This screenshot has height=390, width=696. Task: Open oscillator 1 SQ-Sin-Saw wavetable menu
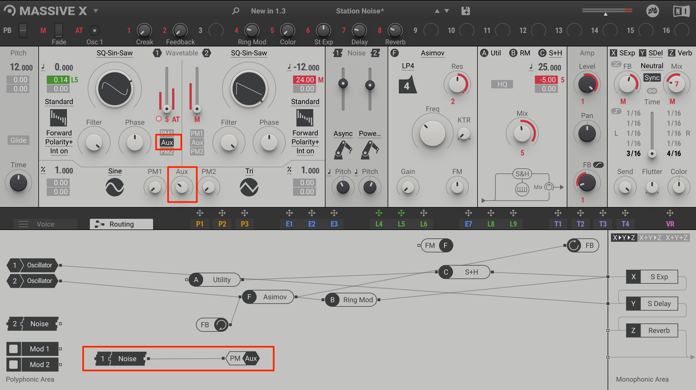(x=115, y=53)
